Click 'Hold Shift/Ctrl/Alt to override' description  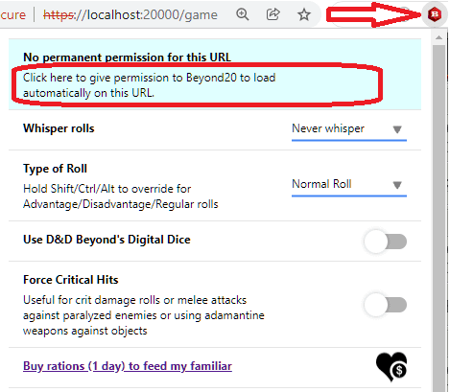tap(121, 196)
